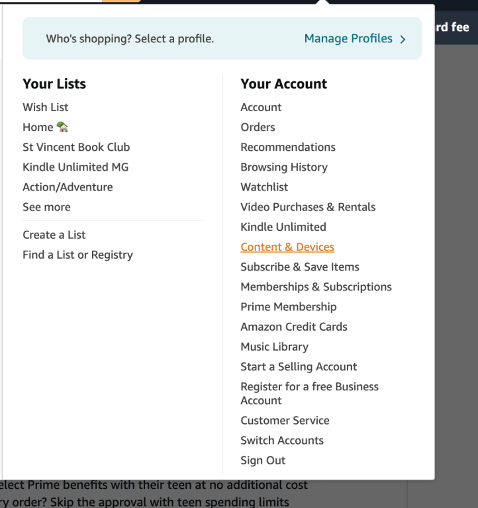Select Find a List or Registry
The image size is (478, 508).
78,255
